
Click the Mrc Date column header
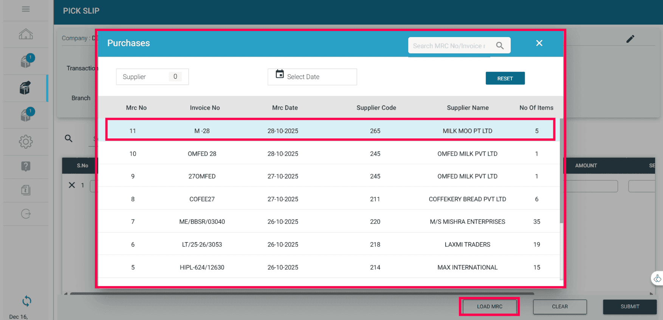(285, 108)
